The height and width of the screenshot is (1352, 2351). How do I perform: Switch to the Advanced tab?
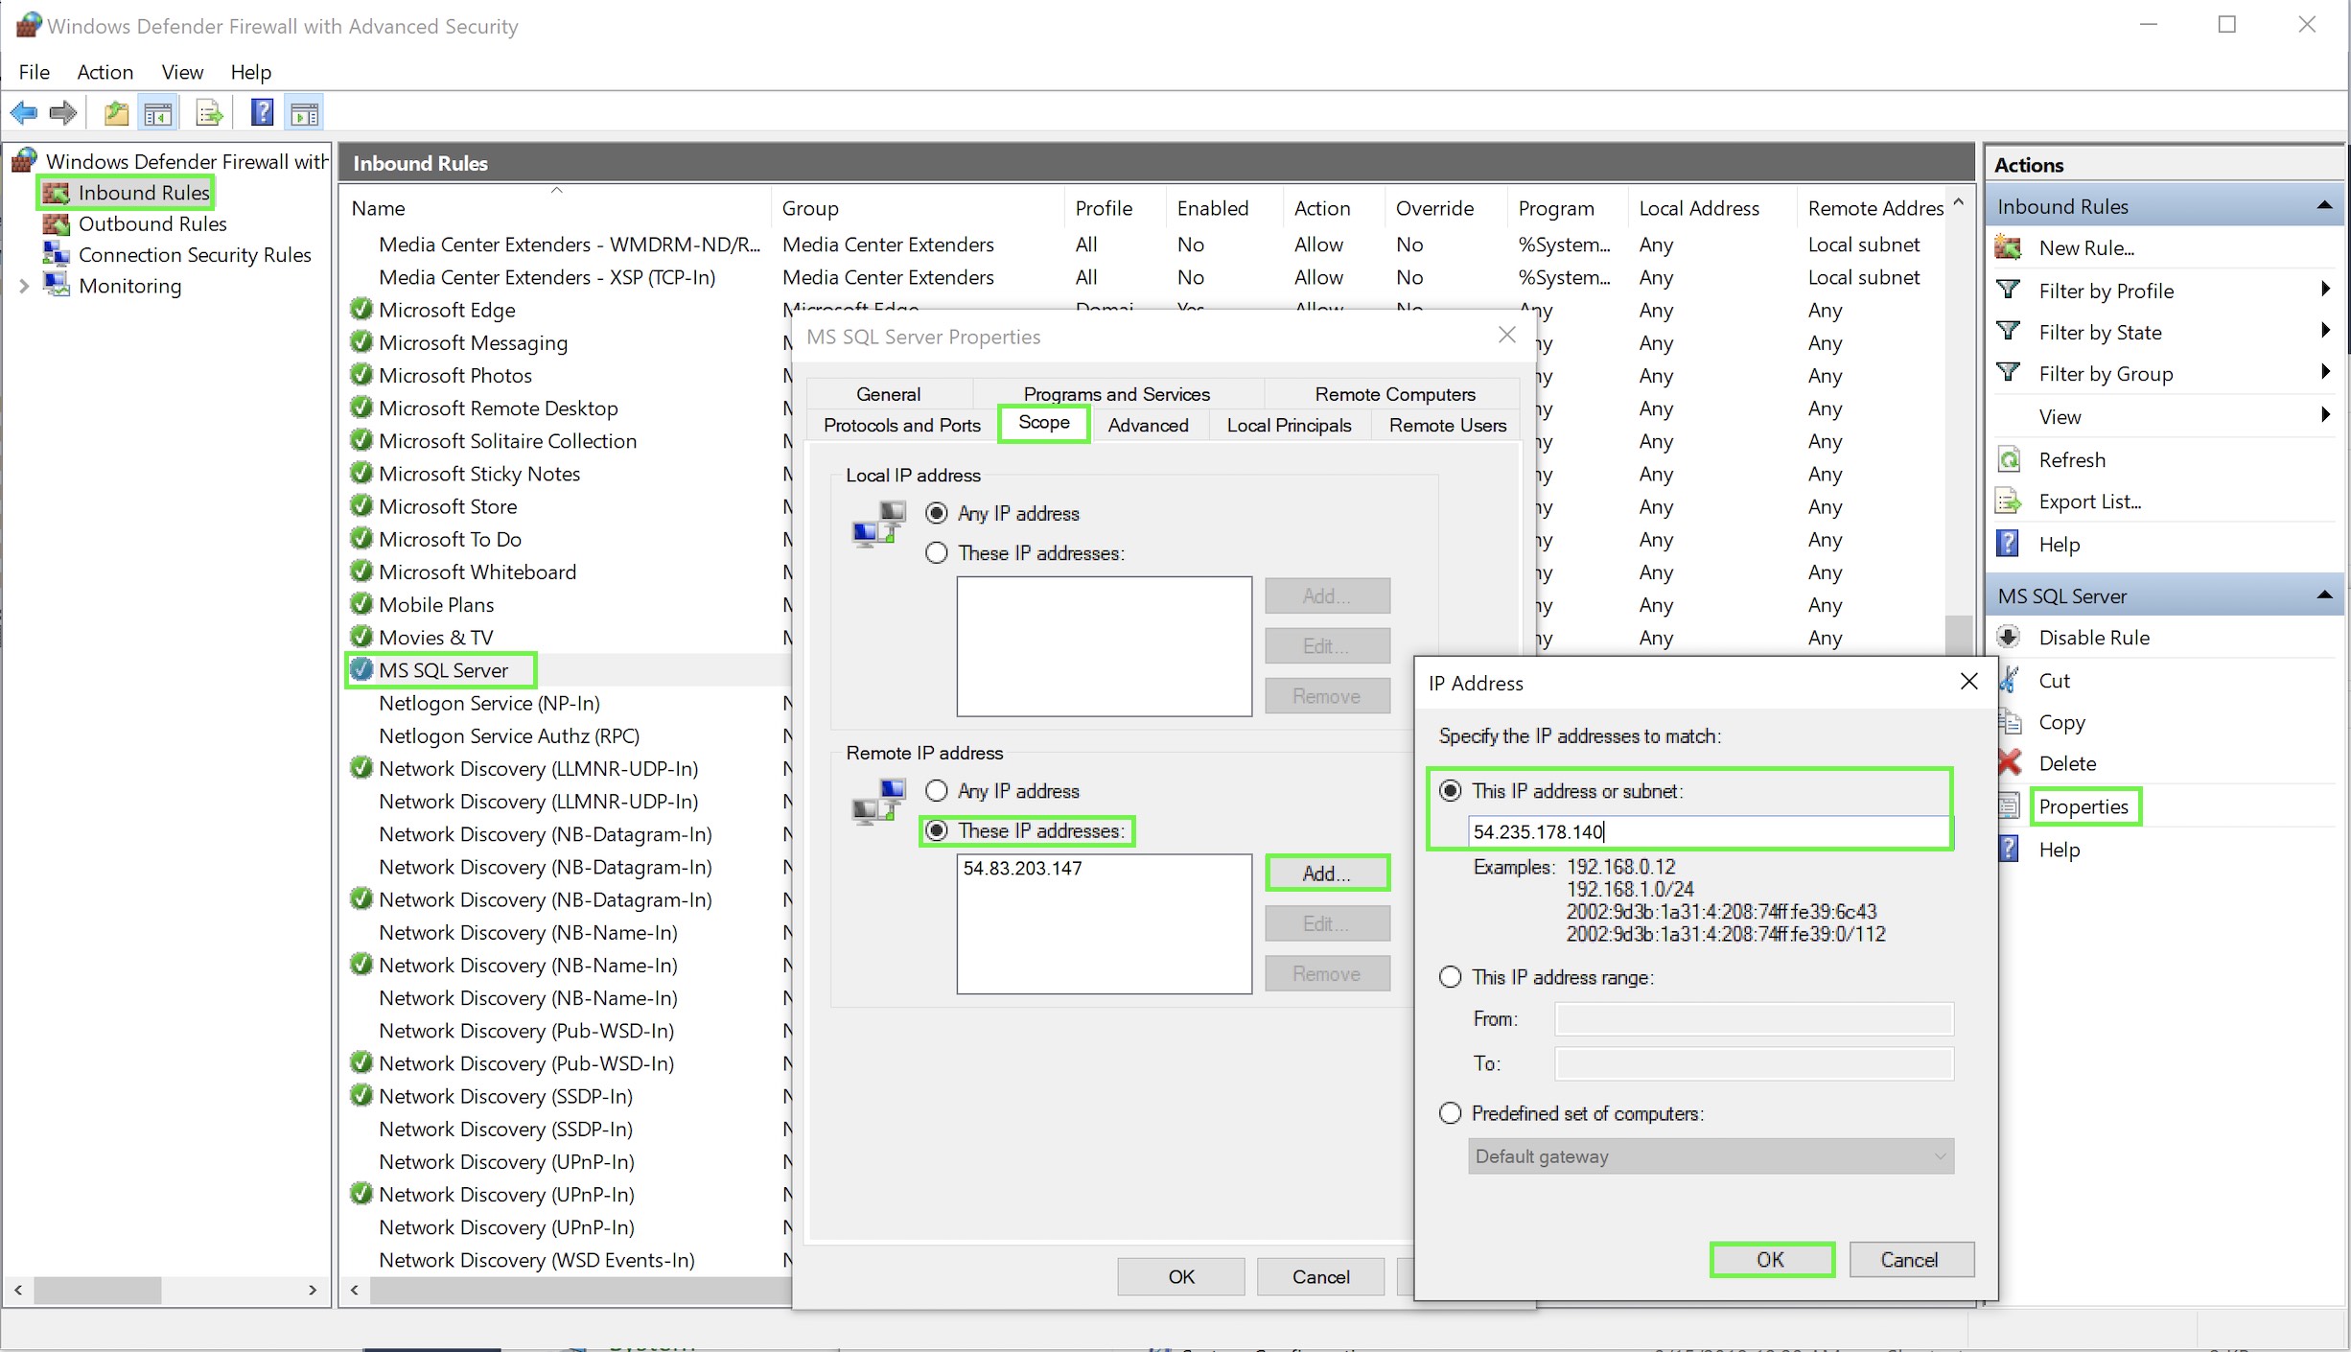[x=1148, y=425]
